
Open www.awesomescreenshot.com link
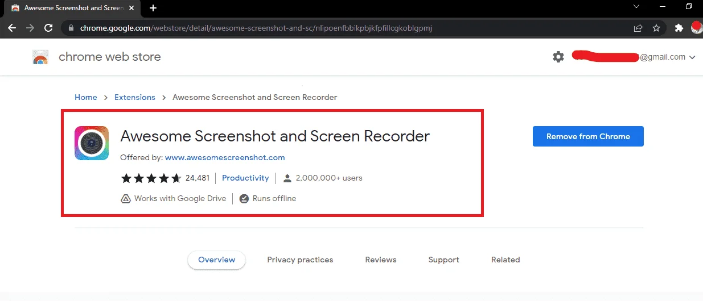click(x=225, y=157)
